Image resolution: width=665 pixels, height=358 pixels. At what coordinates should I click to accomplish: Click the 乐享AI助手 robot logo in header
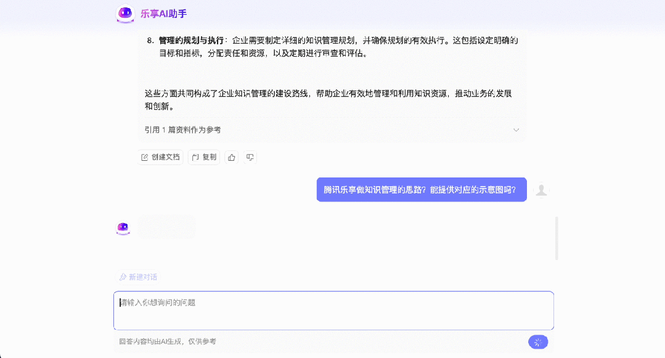tap(125, 14)
